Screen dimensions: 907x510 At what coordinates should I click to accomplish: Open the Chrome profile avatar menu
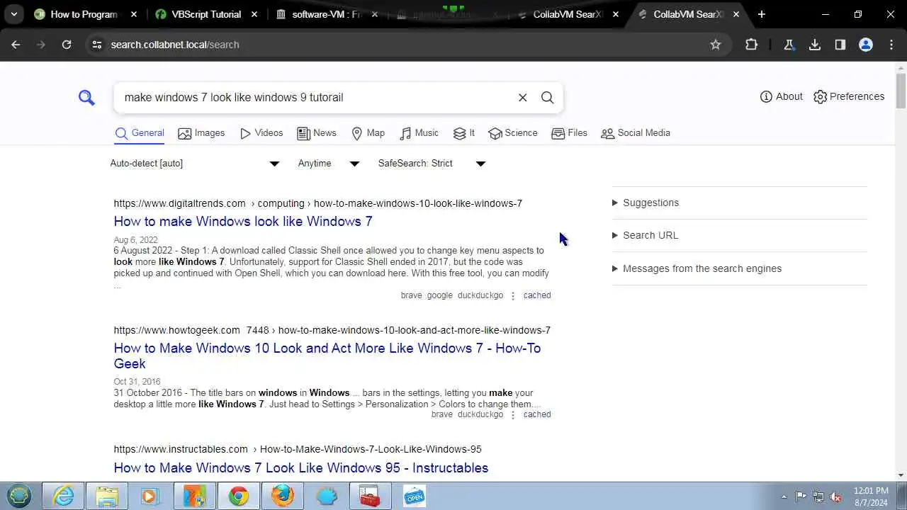(866, 45)
